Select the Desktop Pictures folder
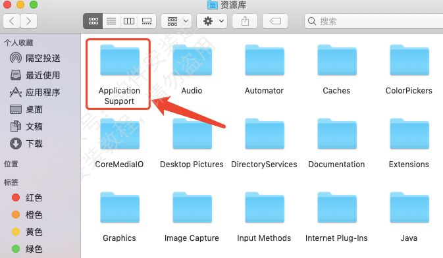Screen dimensions: 443x258 click(x=192, y=143)
